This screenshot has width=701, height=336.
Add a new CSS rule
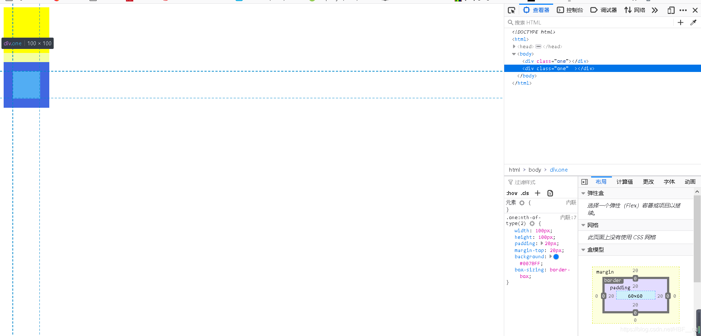coord(537,193)
